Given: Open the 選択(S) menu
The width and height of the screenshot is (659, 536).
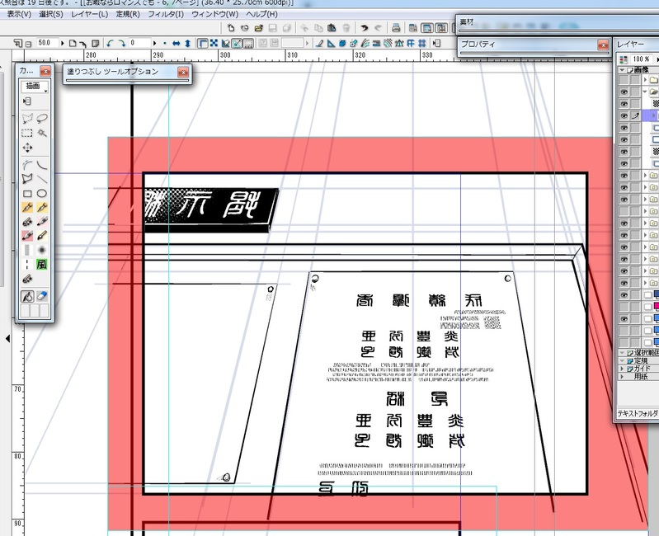Looking at the screenshot, I should [51, 14].
